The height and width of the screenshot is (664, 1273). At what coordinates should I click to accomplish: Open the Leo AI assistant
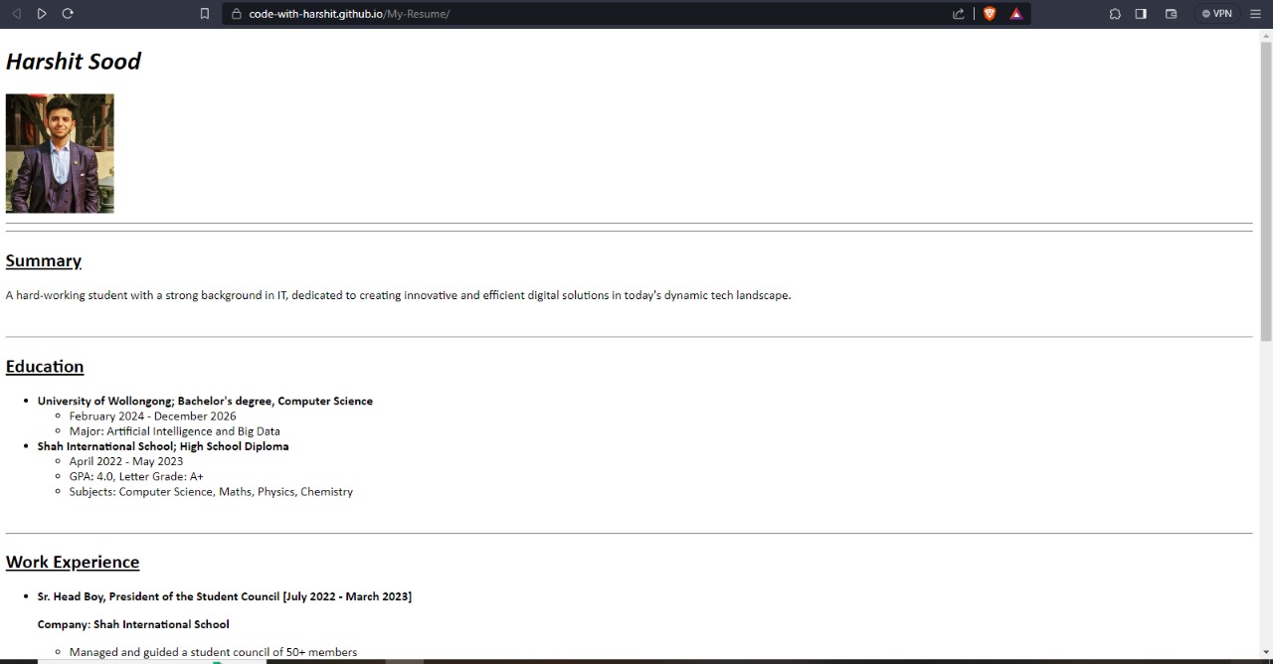pyautogui.click(x=1115, y=13)
